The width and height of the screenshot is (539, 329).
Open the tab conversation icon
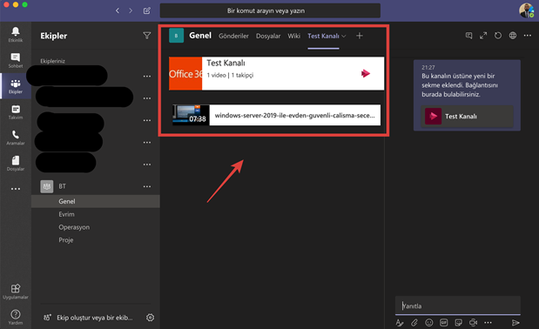[x=468, y=36]
